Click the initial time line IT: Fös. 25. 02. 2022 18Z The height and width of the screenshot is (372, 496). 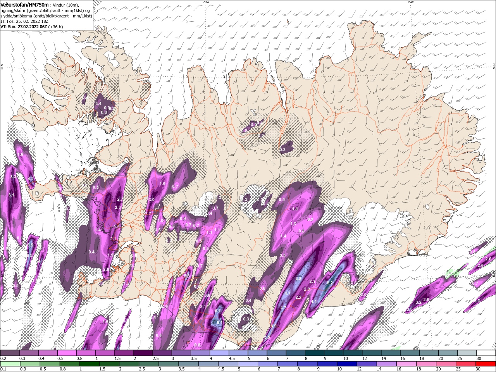point(24,21)
